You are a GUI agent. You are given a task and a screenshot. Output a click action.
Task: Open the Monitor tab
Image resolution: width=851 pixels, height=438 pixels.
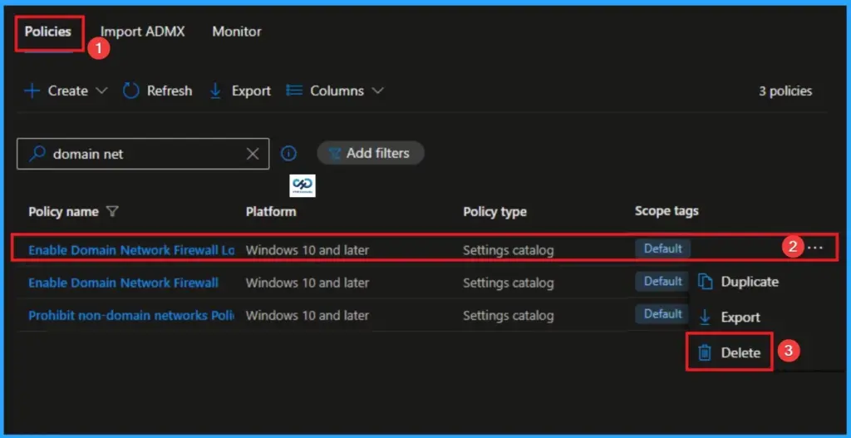tap(237, 32)
